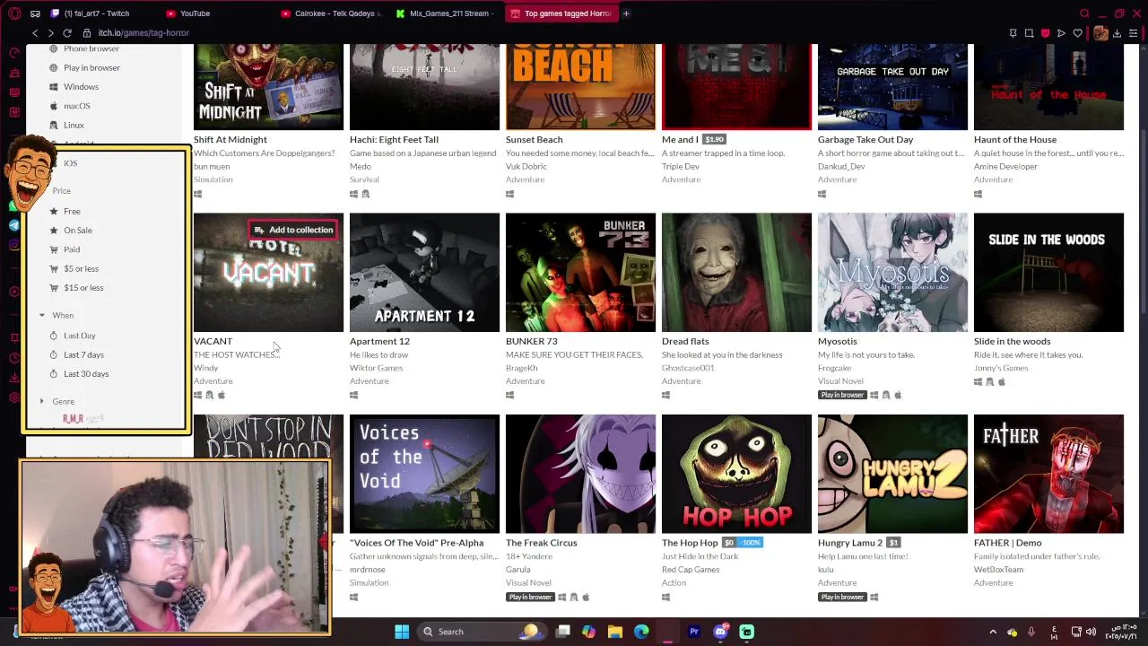Open the Garbage Take Out Day link
Image resolution: width=1148 pixels, height=646 pixels.
[x=865, y=140]
